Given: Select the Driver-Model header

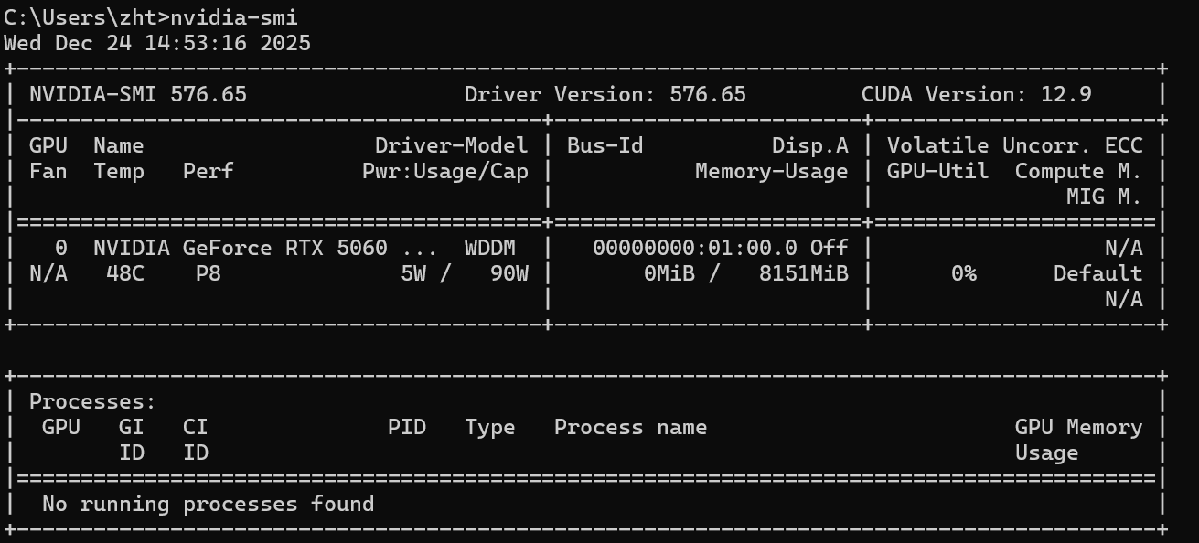Looking at the screenshot, I should click(452, 145).
